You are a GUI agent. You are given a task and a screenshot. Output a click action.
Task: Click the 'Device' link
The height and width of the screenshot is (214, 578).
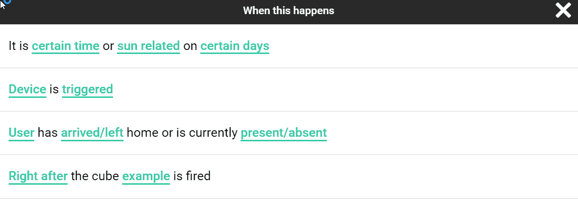(27, 89)
